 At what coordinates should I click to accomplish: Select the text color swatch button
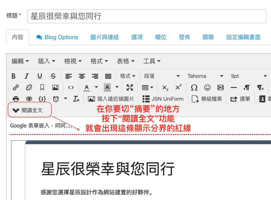[87, 88]
